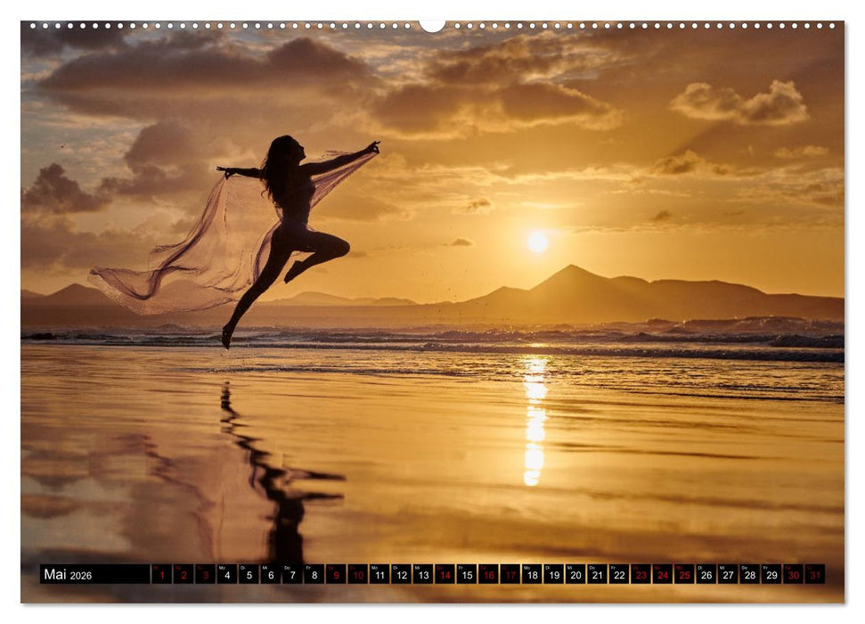Select date 18 after the weekend
Image resolution: width=865 pixels, height=624 pixels.
pyautogui.click(x=531, y=575)
